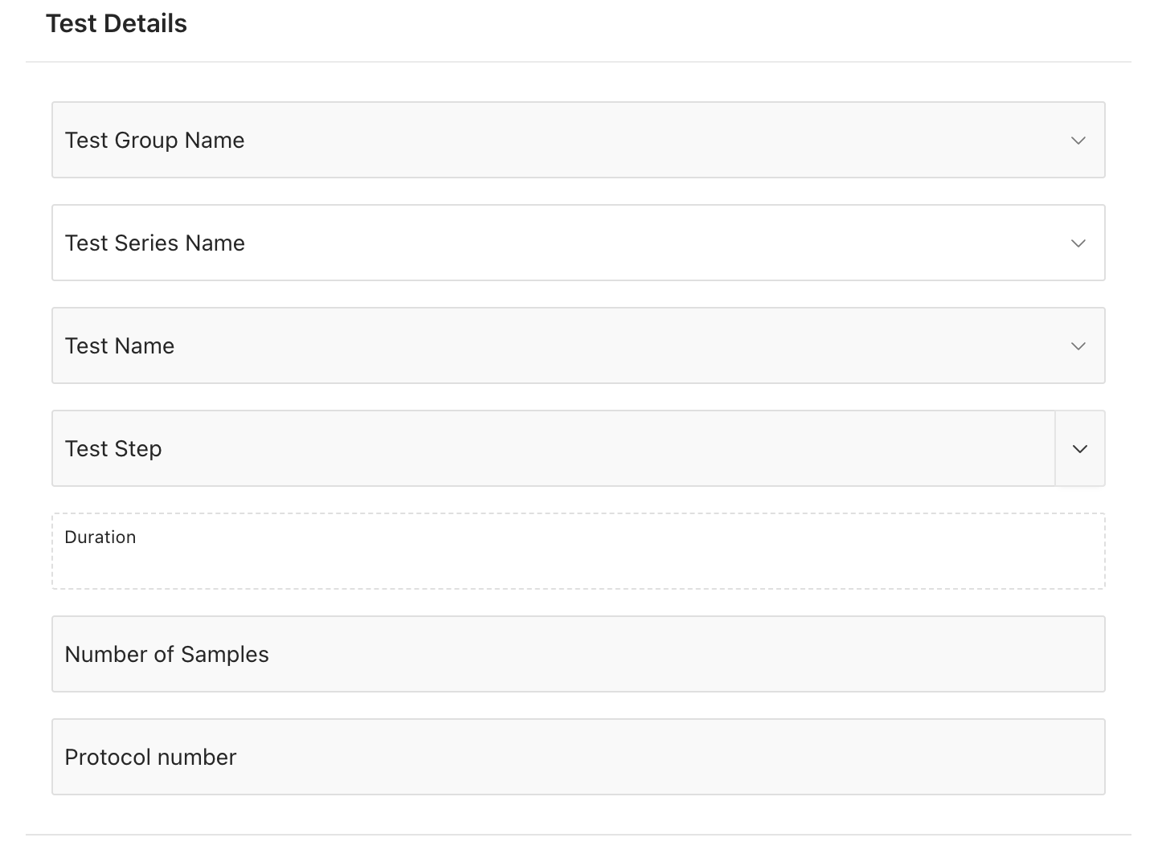The width and height of the screenshot is (1154, 858).
Task: Click the empty area inside the Duration box
Action: (x=579, y=569)
